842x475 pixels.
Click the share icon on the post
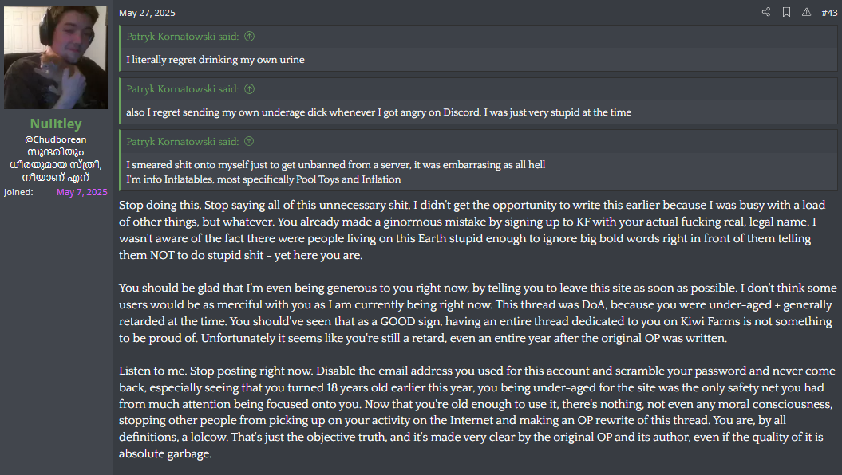pyautogui.click(x=766, y=12)
